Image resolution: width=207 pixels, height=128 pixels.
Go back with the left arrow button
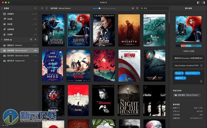(42, 8)
